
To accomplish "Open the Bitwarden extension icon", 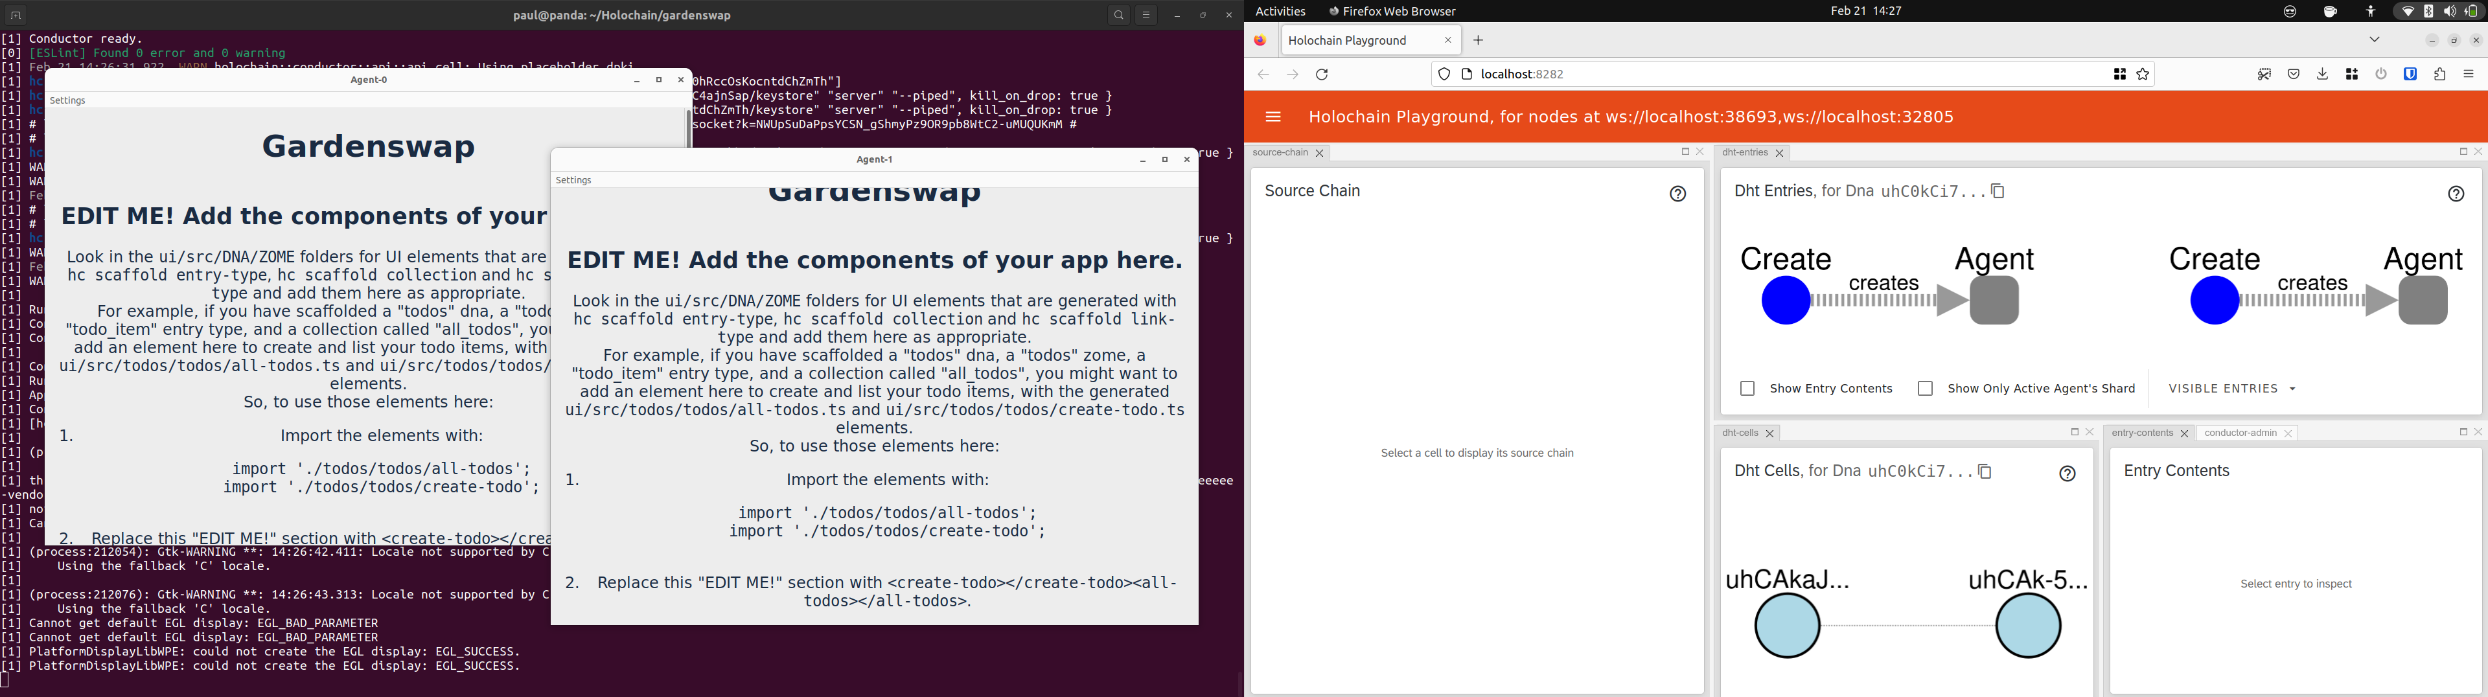I will click(2412, 73).
